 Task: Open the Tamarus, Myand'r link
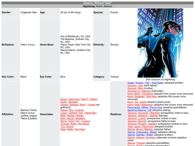click(x=137, y=121)
